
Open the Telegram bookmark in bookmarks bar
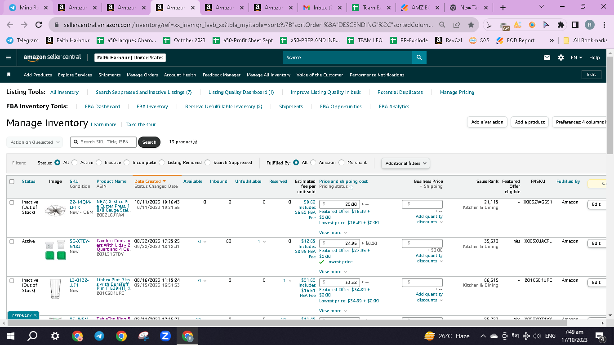pyautogui.click(x=22, y=40)
